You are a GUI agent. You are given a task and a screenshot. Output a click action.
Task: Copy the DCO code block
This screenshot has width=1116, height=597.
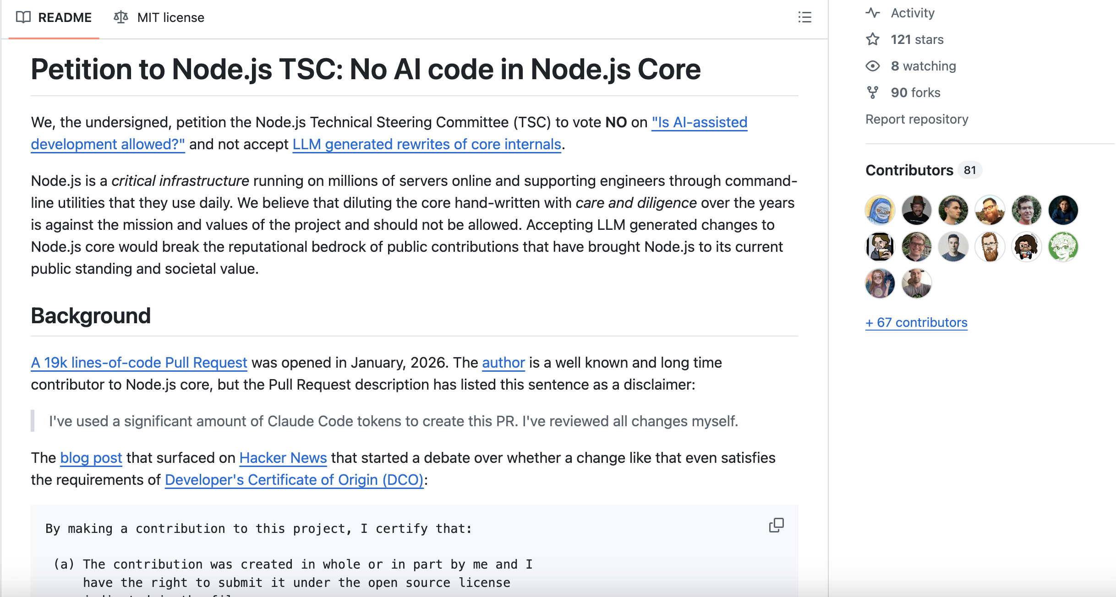coord(776,525)
